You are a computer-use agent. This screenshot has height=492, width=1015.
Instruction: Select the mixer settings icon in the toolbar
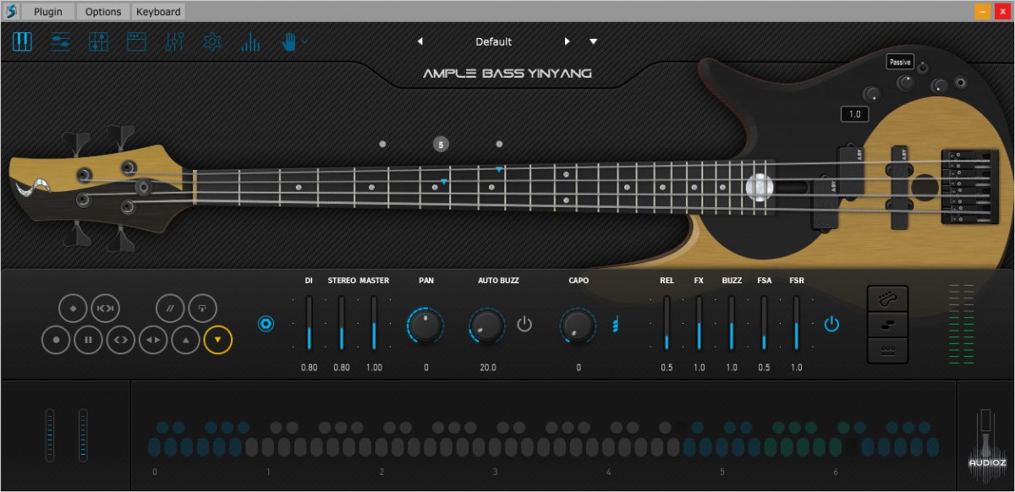59,41
